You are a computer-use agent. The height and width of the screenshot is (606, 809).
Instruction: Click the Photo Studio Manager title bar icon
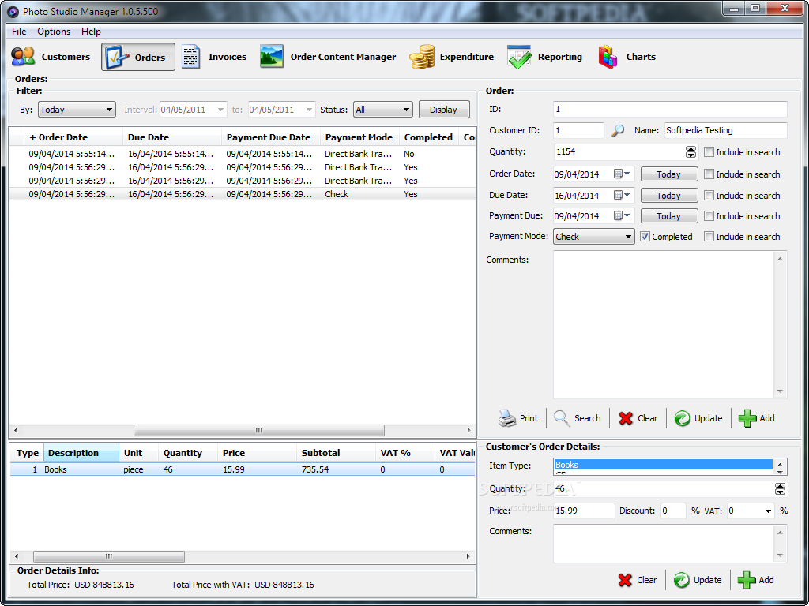pyautogui.click(x=13, y=11)
